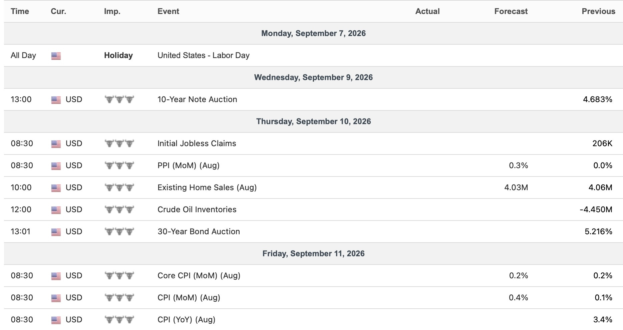The width and height of the screenshot is (623, 330).
Task: Click importance bulls for Existing Home Sales
Action: tap(119, 188)
